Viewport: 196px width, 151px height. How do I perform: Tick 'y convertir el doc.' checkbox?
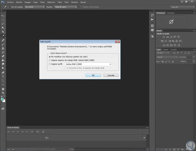tap(66, 68)
